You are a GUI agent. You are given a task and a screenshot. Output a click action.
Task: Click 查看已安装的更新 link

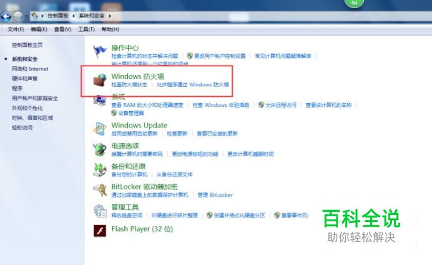(x=217, y=134)
